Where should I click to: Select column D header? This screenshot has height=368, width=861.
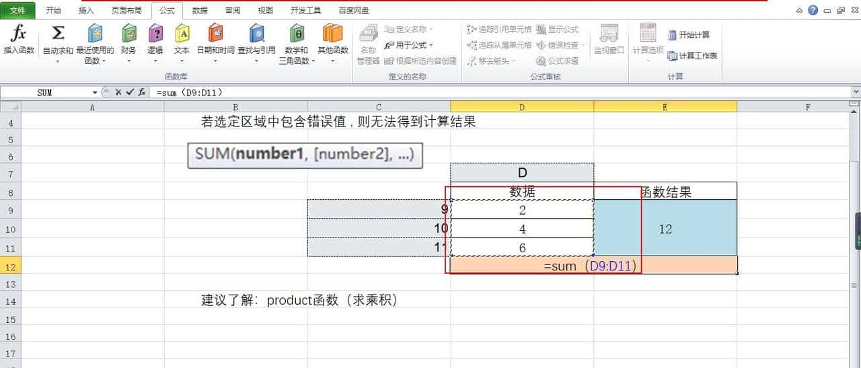(522, 107)
